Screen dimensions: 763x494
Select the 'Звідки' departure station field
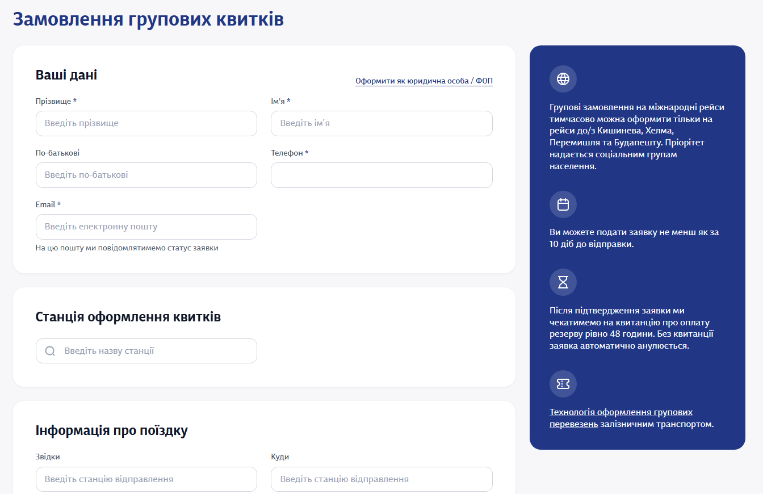(x=146, y=479)
